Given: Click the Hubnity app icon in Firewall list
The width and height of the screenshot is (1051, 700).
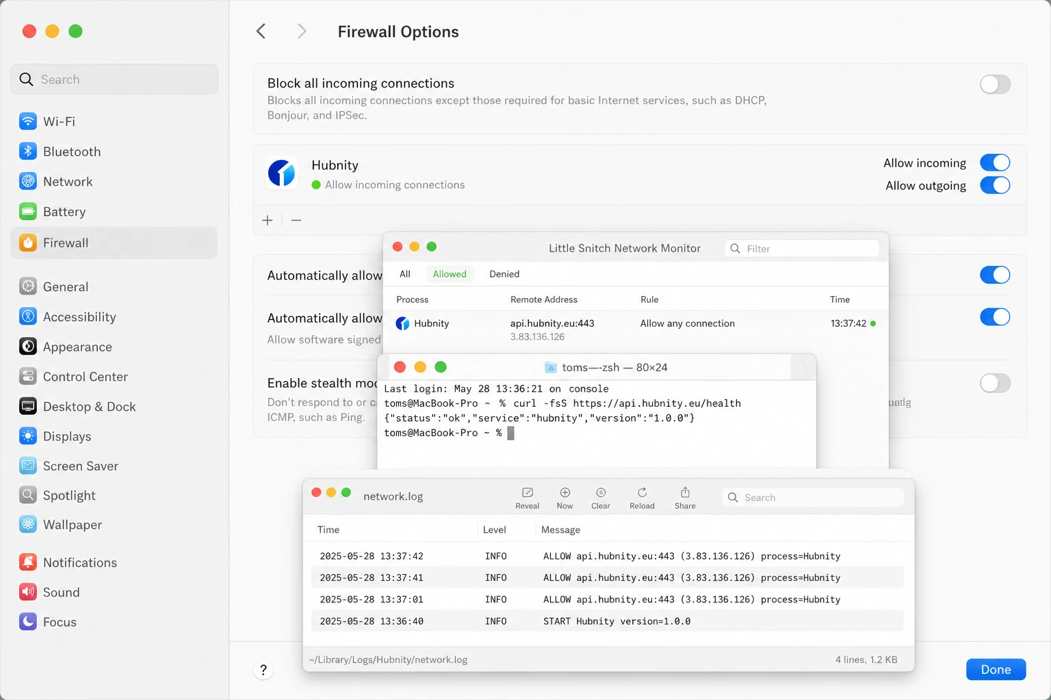Looking at the screenshot, I should [x=282, y=174].
